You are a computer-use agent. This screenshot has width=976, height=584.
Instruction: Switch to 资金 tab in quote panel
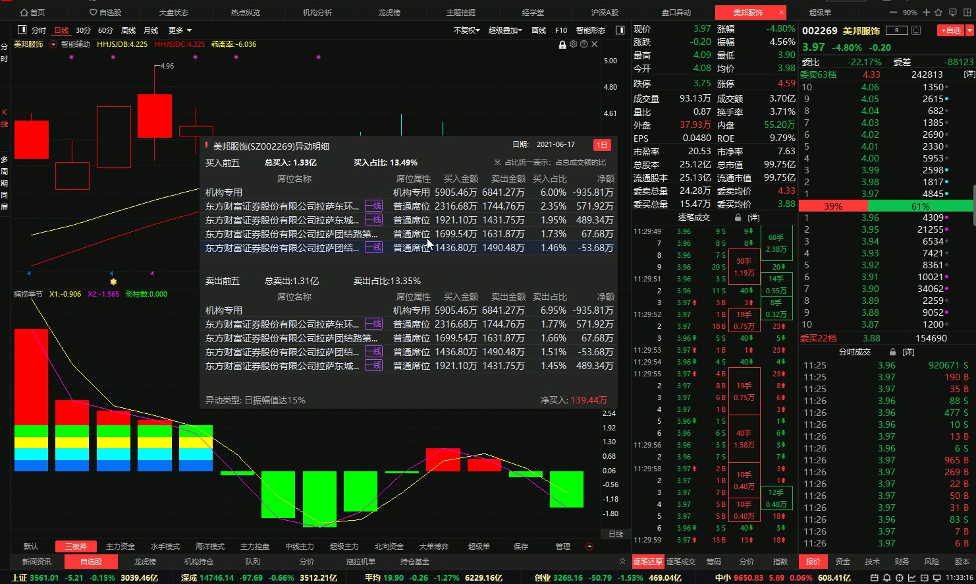coord(843,562)
